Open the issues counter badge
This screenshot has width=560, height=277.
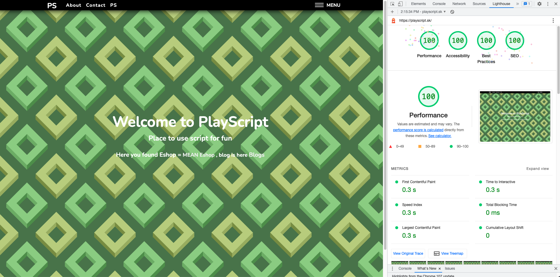pyautogui.click(x=527, y=4)
